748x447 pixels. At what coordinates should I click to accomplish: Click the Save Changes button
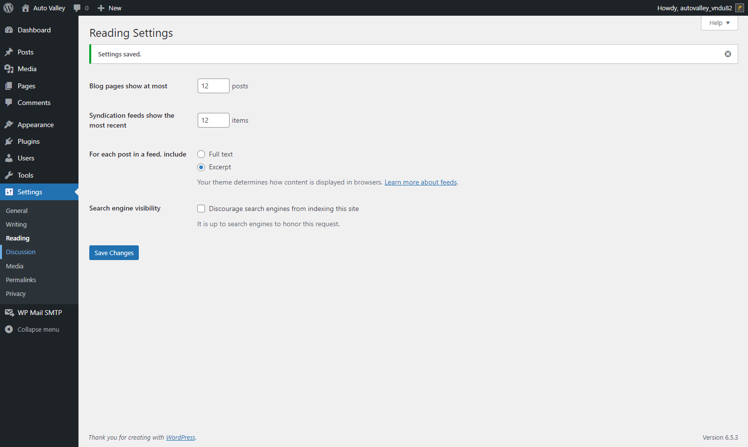114,253
